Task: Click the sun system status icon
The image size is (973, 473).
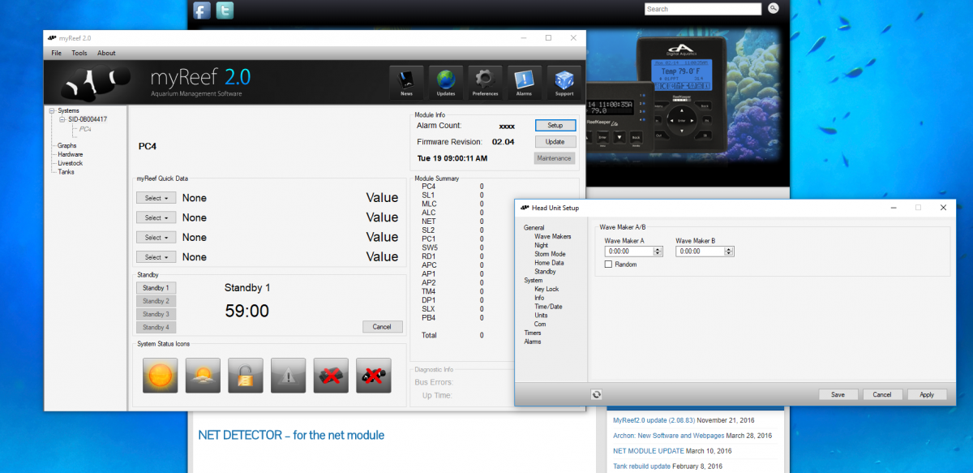Action: tap(160, 376)
